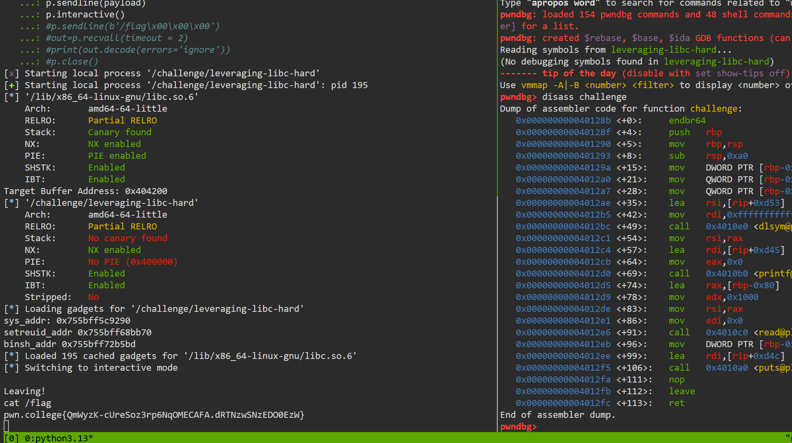Click the 'created $rebase, $base, $ida' line
Viewport: 792px width, 443px height.
point(646,38)
